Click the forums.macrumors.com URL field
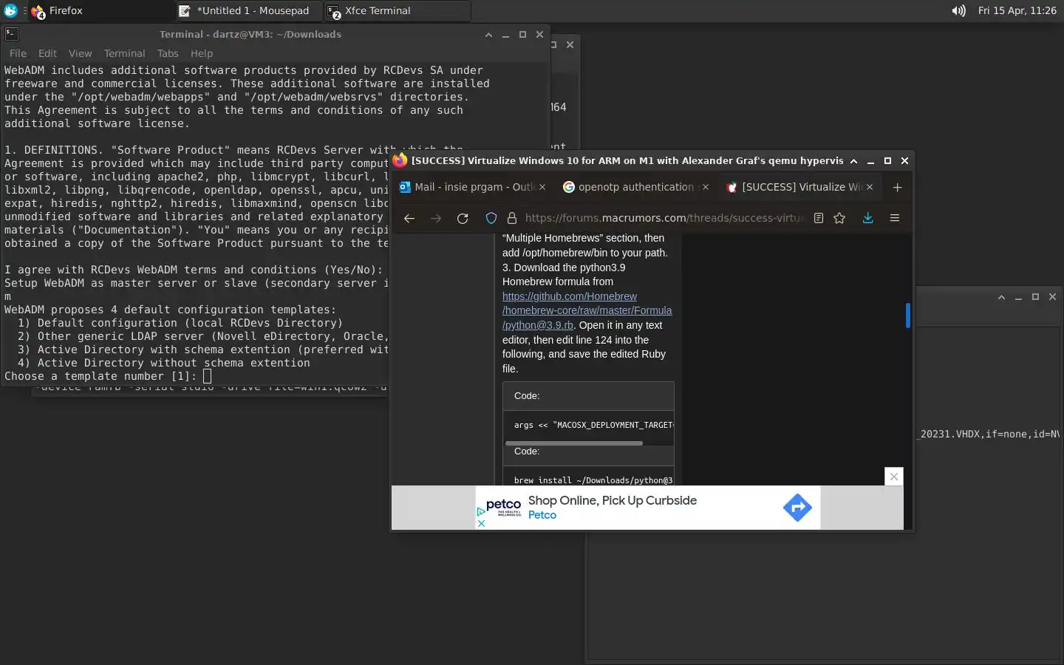Viewport: 1064px width, 665px height. tap(664, 218)
